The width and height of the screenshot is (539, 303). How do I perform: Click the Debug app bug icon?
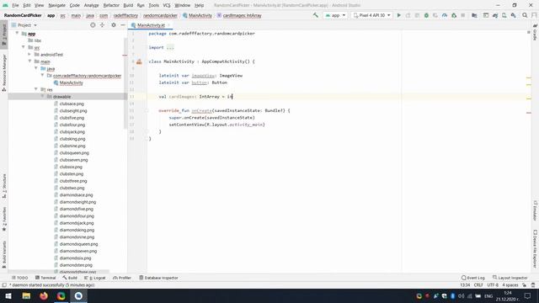(426, 15)
